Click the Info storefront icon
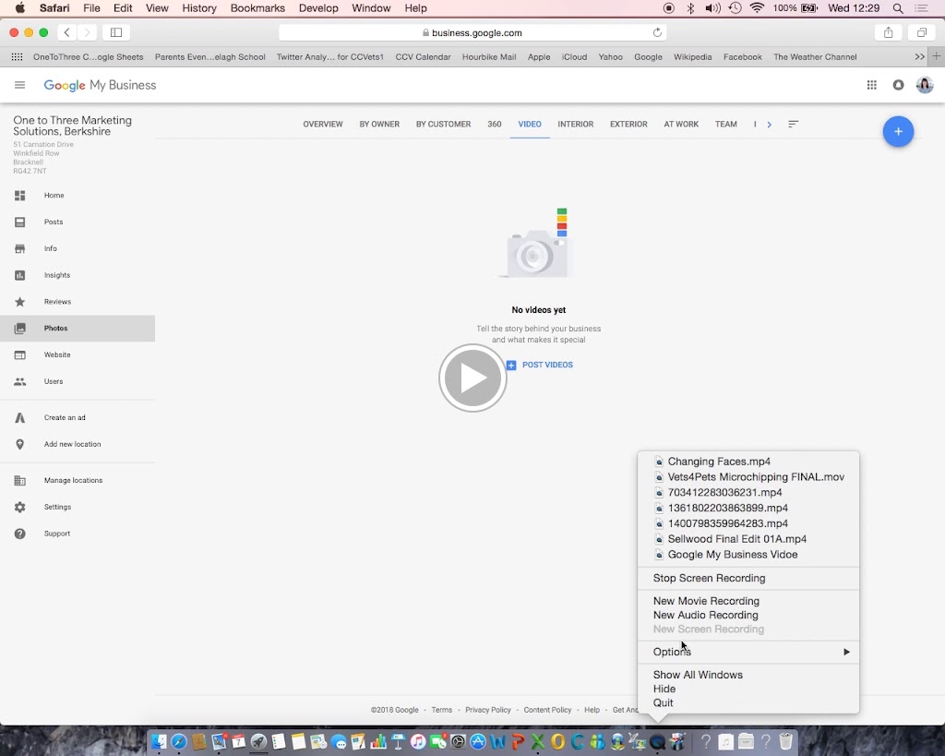Viewport: 945px width, 756px height. (20, 248)
